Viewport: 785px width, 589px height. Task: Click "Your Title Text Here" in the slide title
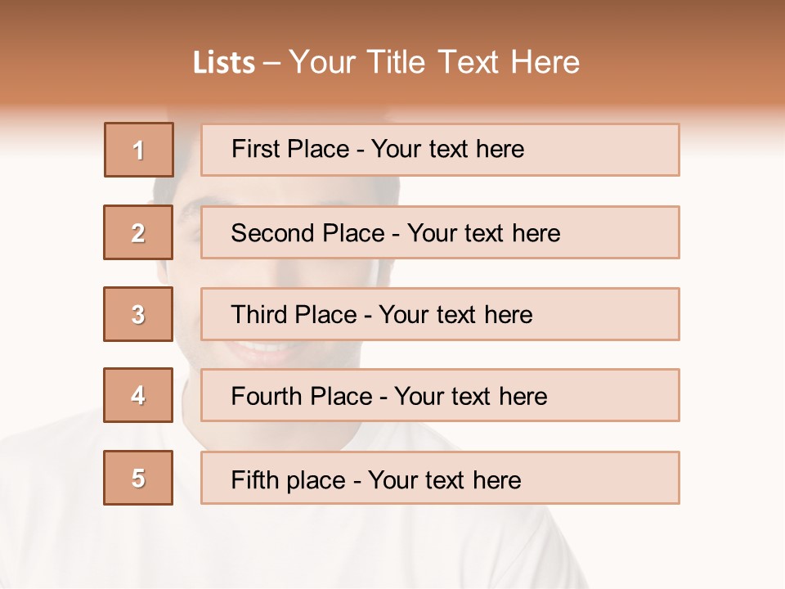(434, 63)
